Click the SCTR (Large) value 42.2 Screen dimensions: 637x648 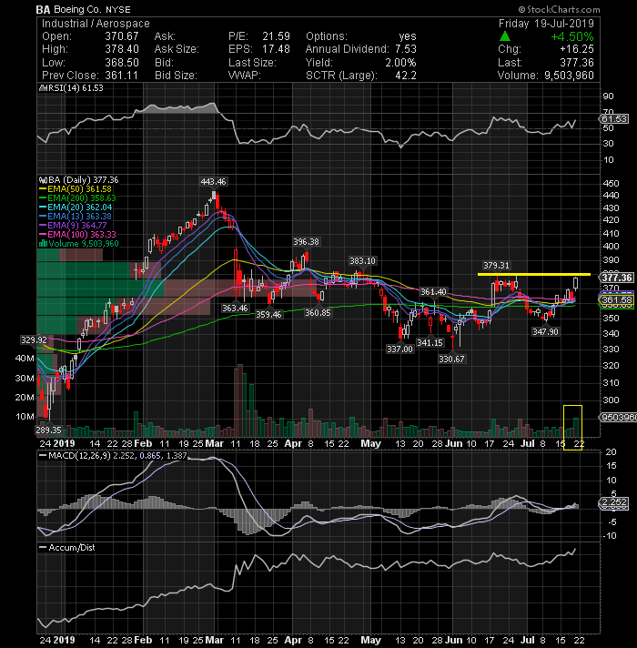pyautogui.click(x=405, y=76)
